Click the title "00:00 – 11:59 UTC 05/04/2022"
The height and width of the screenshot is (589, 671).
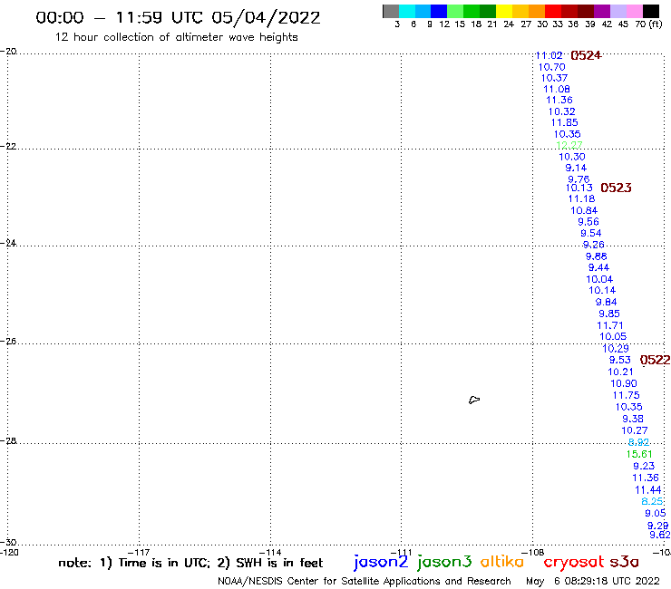[178, 17]
